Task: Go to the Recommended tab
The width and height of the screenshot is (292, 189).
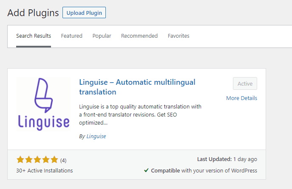Action: click(139, 36)
